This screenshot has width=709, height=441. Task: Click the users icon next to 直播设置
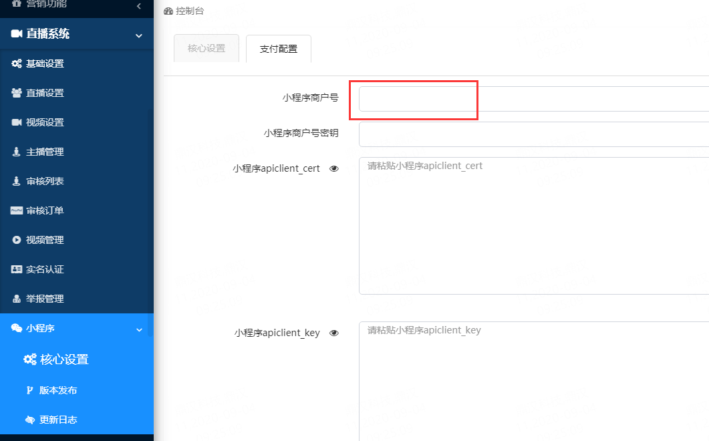17,93
